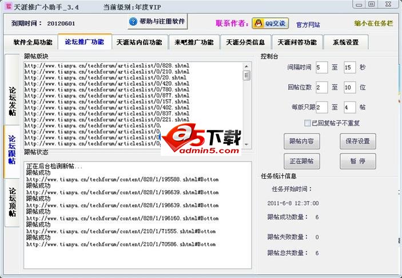402x278 pixels.
Task: Click 正在跟帖 button
Action: (301, 162)
